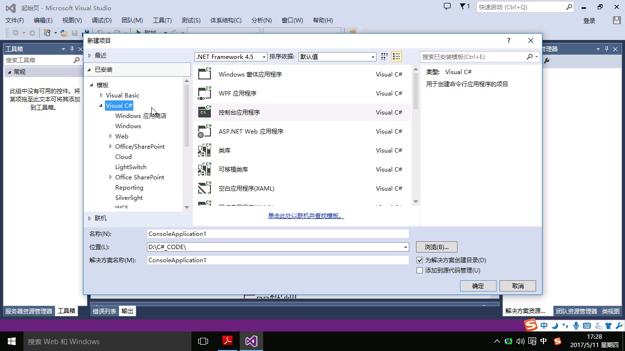Click the 名称 project name field
This screenshot has height=351, width=625.
(x=278, y=234)
